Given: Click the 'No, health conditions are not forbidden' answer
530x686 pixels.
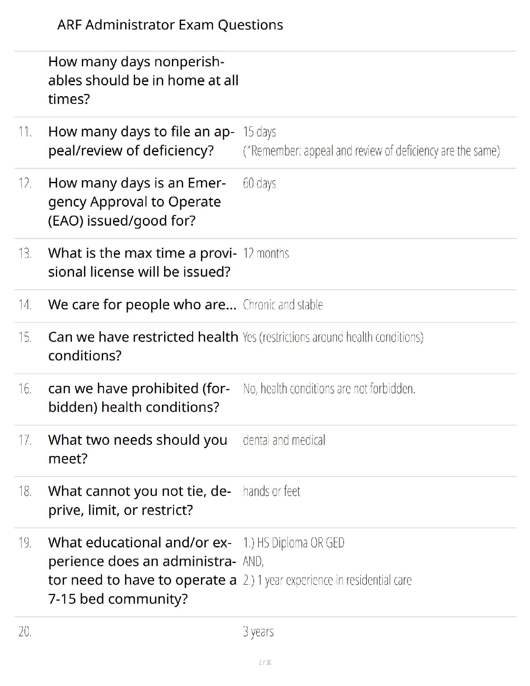Looking at the screenshot, I should pos(329,388).
